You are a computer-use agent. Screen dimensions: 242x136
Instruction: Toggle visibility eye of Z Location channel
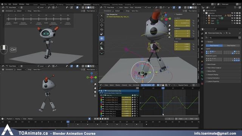[103, 102]
